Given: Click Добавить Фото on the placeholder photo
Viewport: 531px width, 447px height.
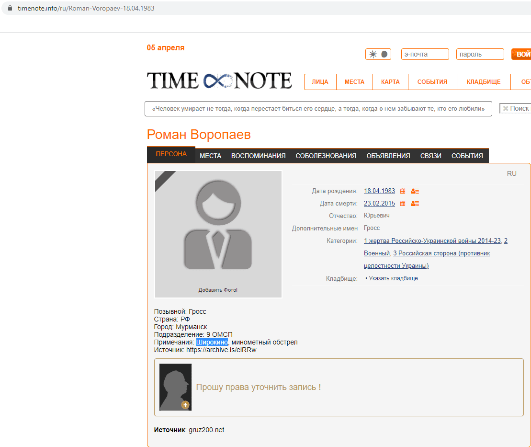Looking at the screenshot, I should 218,290.
